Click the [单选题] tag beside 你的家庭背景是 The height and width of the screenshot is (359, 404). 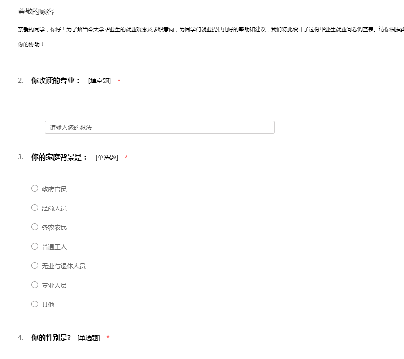(107, 158)
